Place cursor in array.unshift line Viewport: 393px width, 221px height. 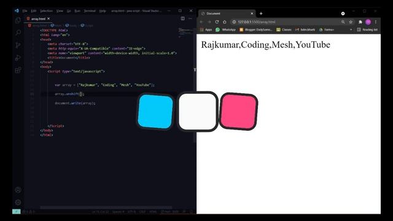(x=69, y=94)
